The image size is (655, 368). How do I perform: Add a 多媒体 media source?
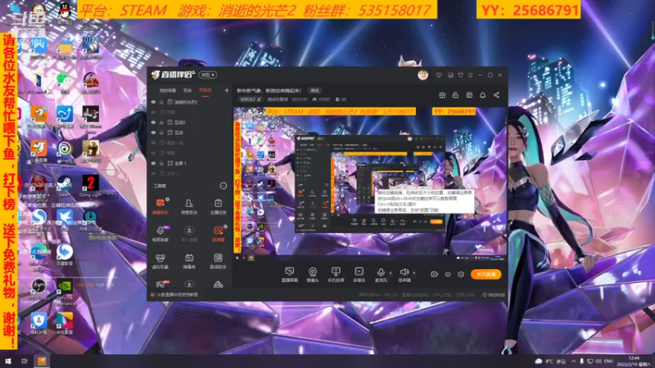coord(359,275)
